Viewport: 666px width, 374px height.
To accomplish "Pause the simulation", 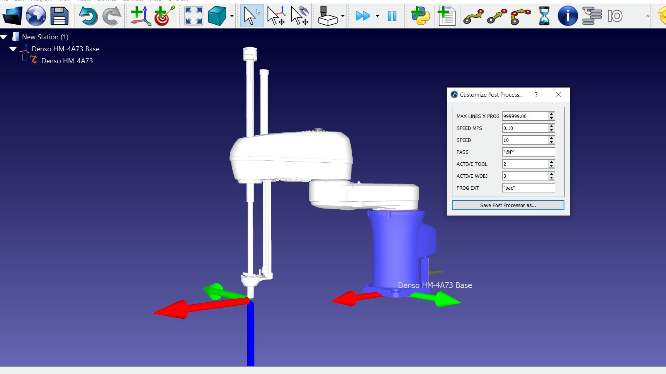I will 392,16.
